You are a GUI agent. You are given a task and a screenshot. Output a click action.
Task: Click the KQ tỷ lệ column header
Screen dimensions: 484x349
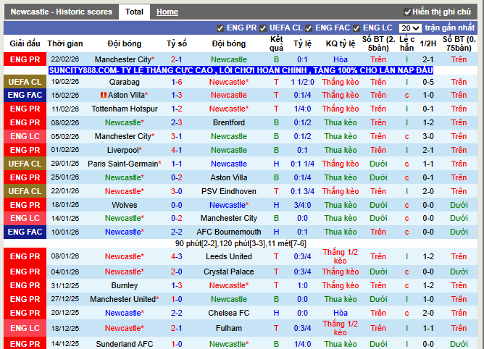pos(341,43)
